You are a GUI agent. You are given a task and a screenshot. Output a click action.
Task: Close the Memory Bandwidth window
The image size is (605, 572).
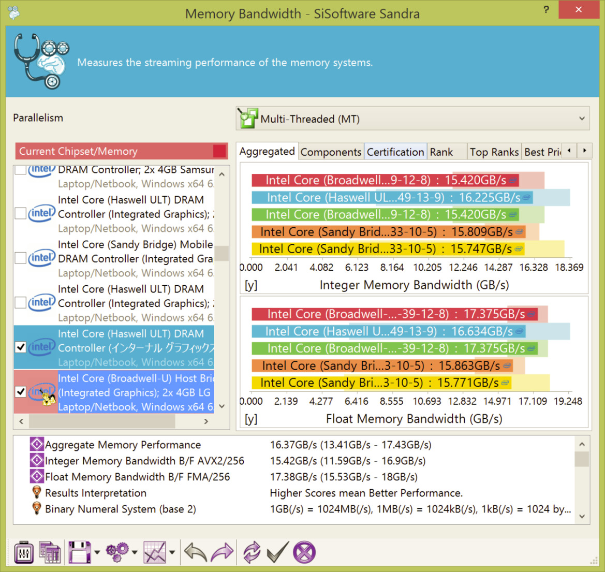[x=578, y=10]
